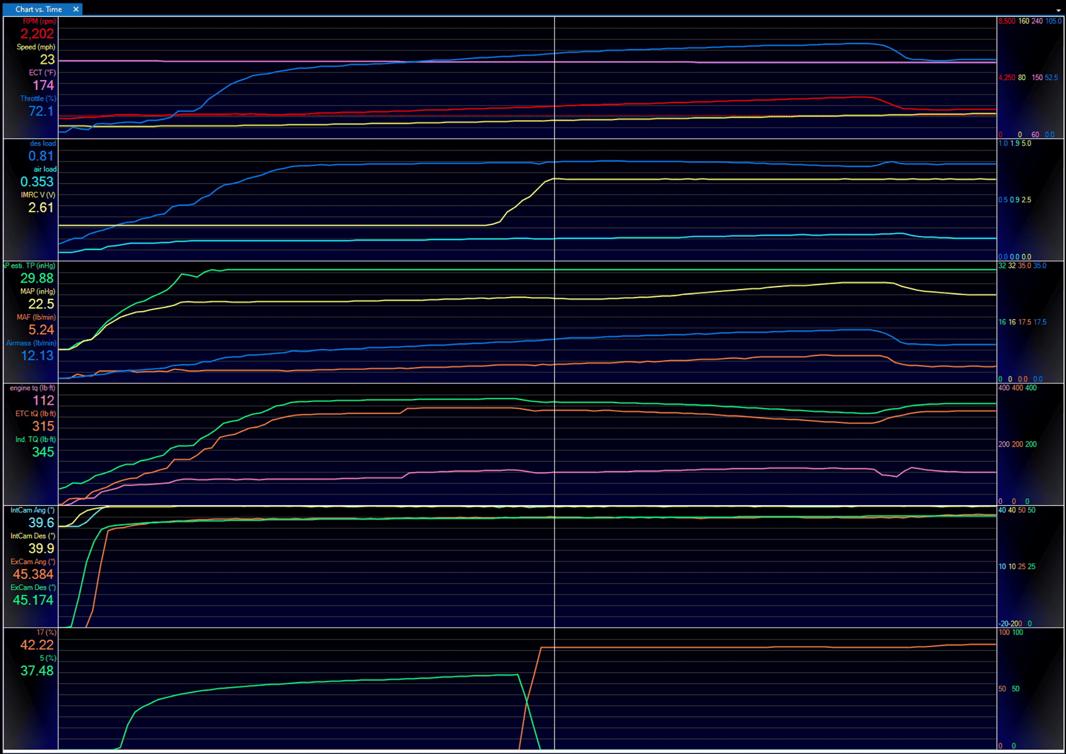The height and width of the screenshot is (754, 1066).
Task: Click the ECT value 174
Action: point(43,85)
